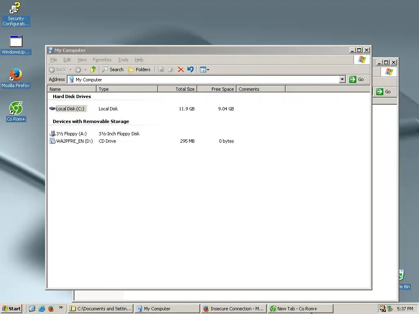
Task: Sort by the Free Space column header
Action: [217, 89]
